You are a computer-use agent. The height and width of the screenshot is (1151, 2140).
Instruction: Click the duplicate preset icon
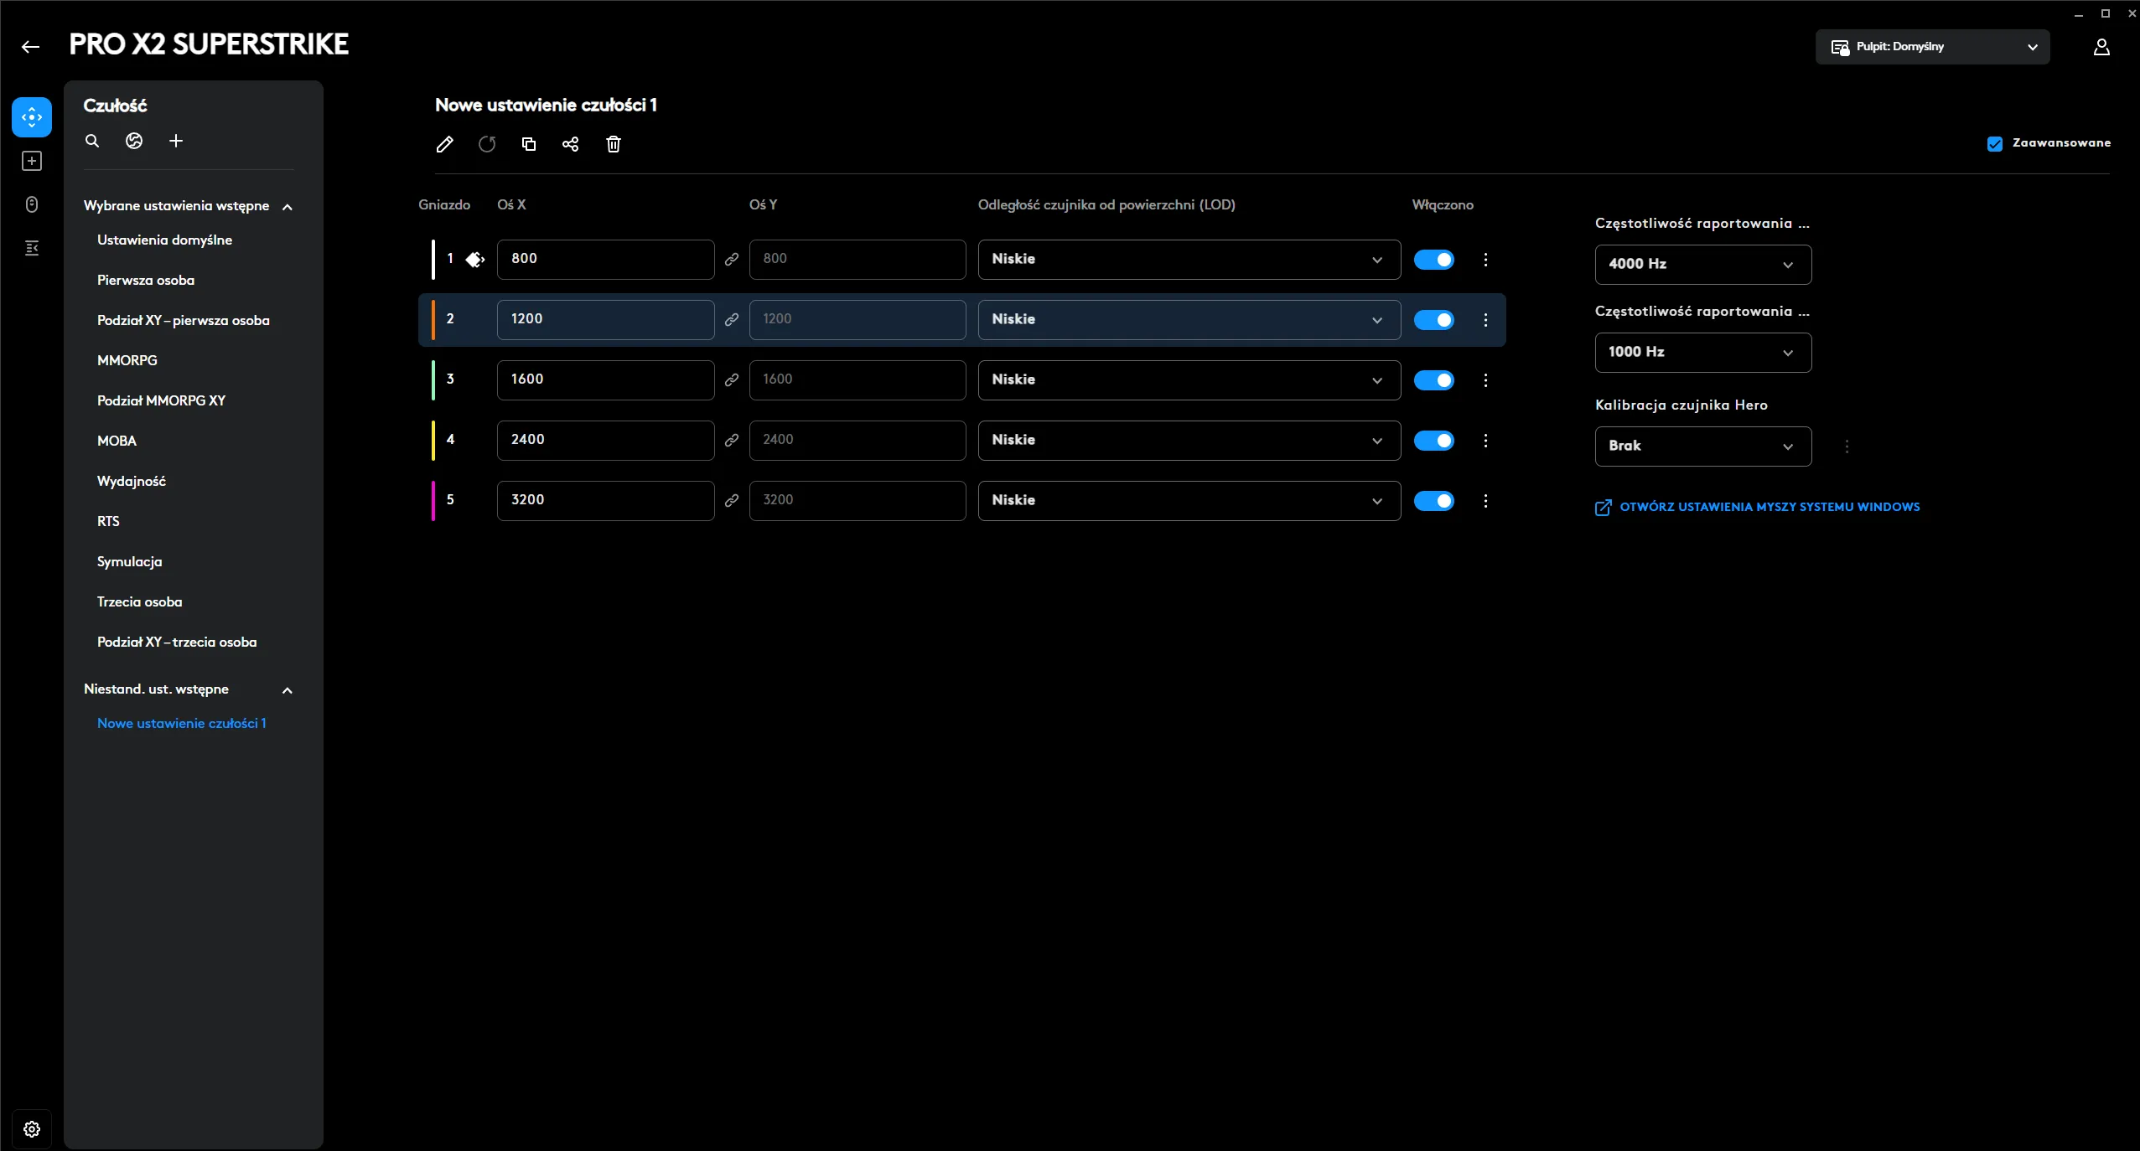(x=528, y=144)
